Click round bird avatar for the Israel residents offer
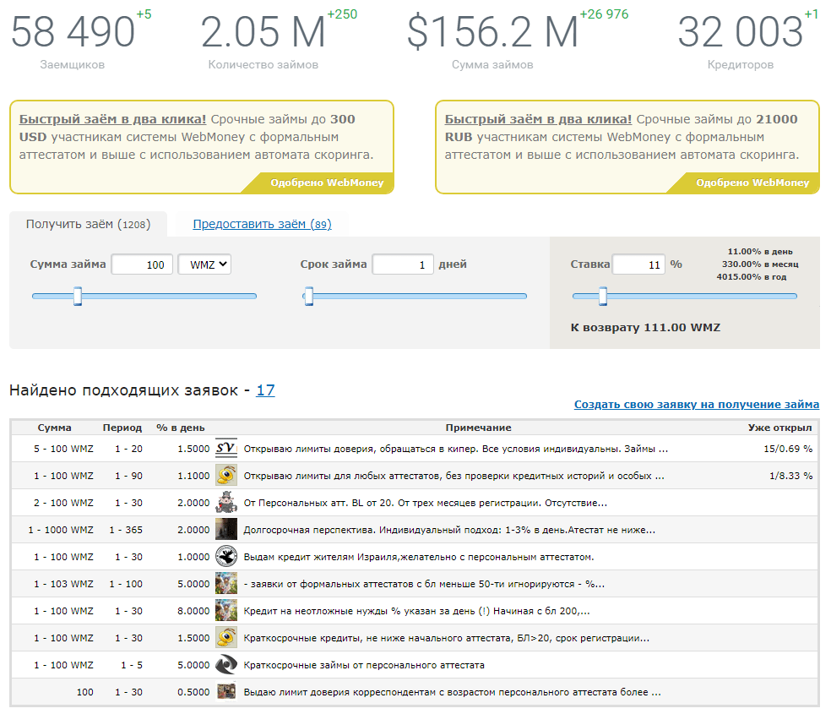The width and height of the screenshot is (831, 714). [x=225, y=557]
